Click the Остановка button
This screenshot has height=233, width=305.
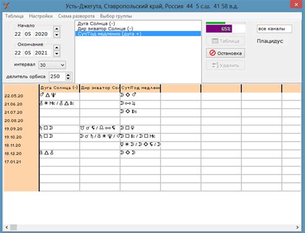point(225,53)
